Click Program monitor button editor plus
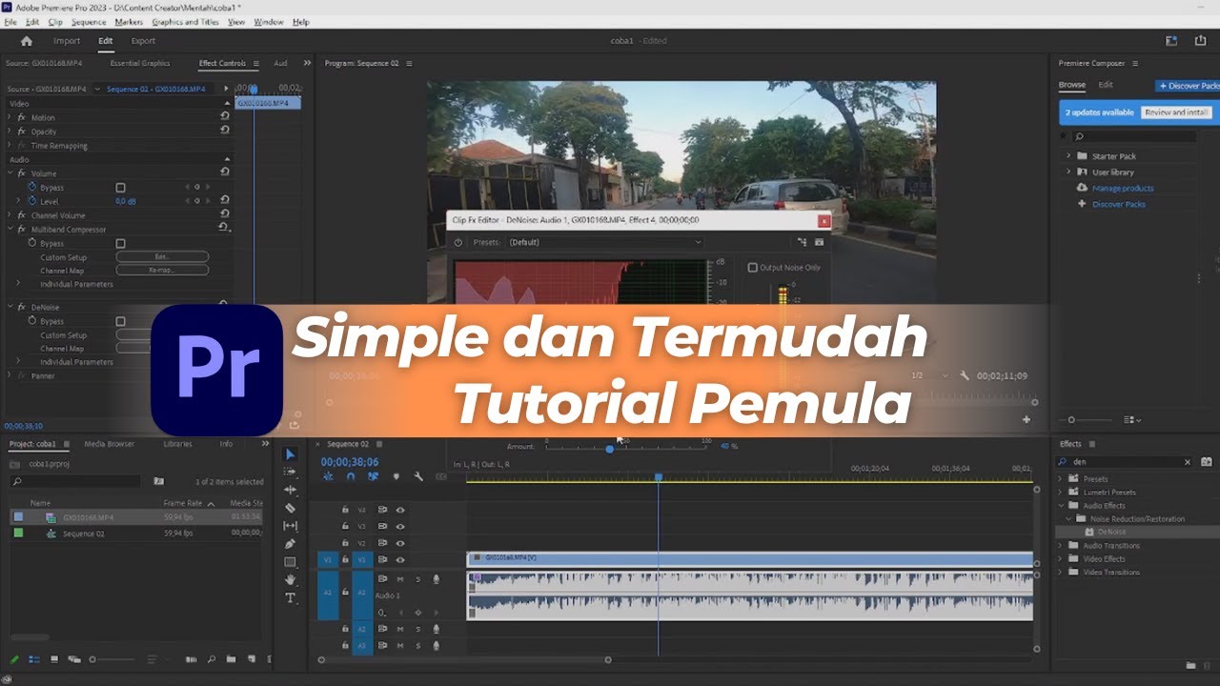 click(1027, 419)
